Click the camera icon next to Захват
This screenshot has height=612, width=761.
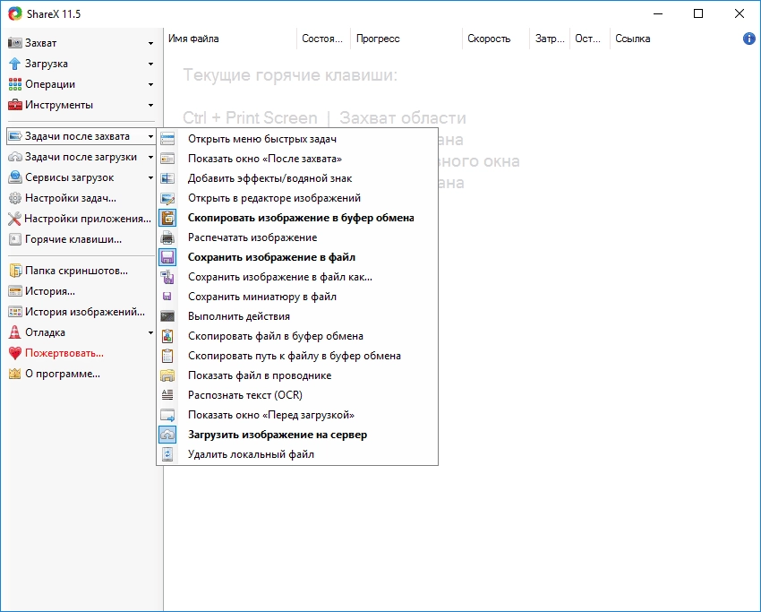(15, 43)
